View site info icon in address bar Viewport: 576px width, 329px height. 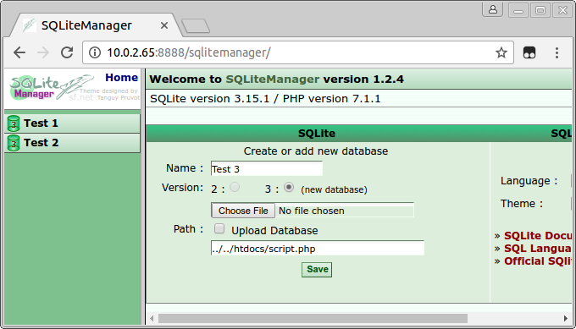[95, 52]
